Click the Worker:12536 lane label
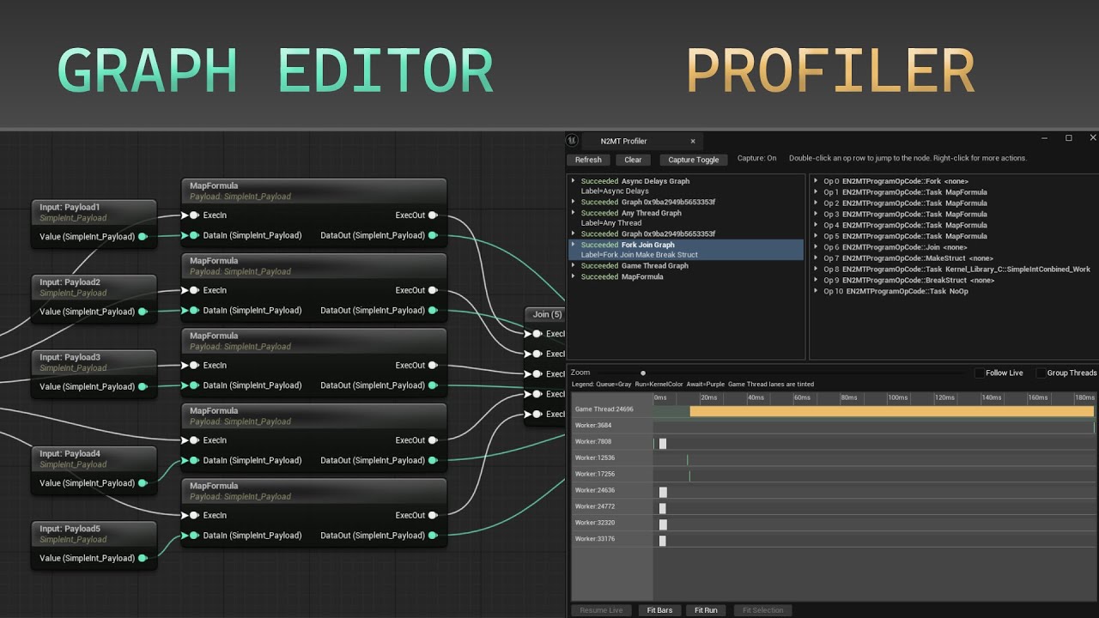Screen dimensions: 1099x618 pos(595,458)
